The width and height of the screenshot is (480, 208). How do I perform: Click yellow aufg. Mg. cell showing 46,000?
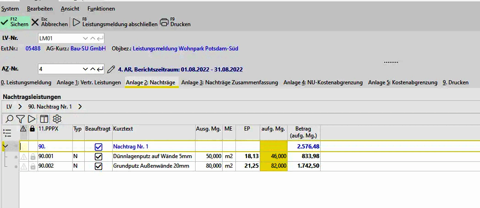pos(273,157)
